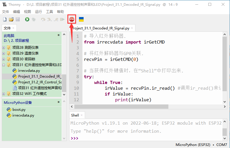Image resolution: width=230 pixels, height=148 pixels.
Task: Run the current script with green play icon
Action: [x=27, y=19]
